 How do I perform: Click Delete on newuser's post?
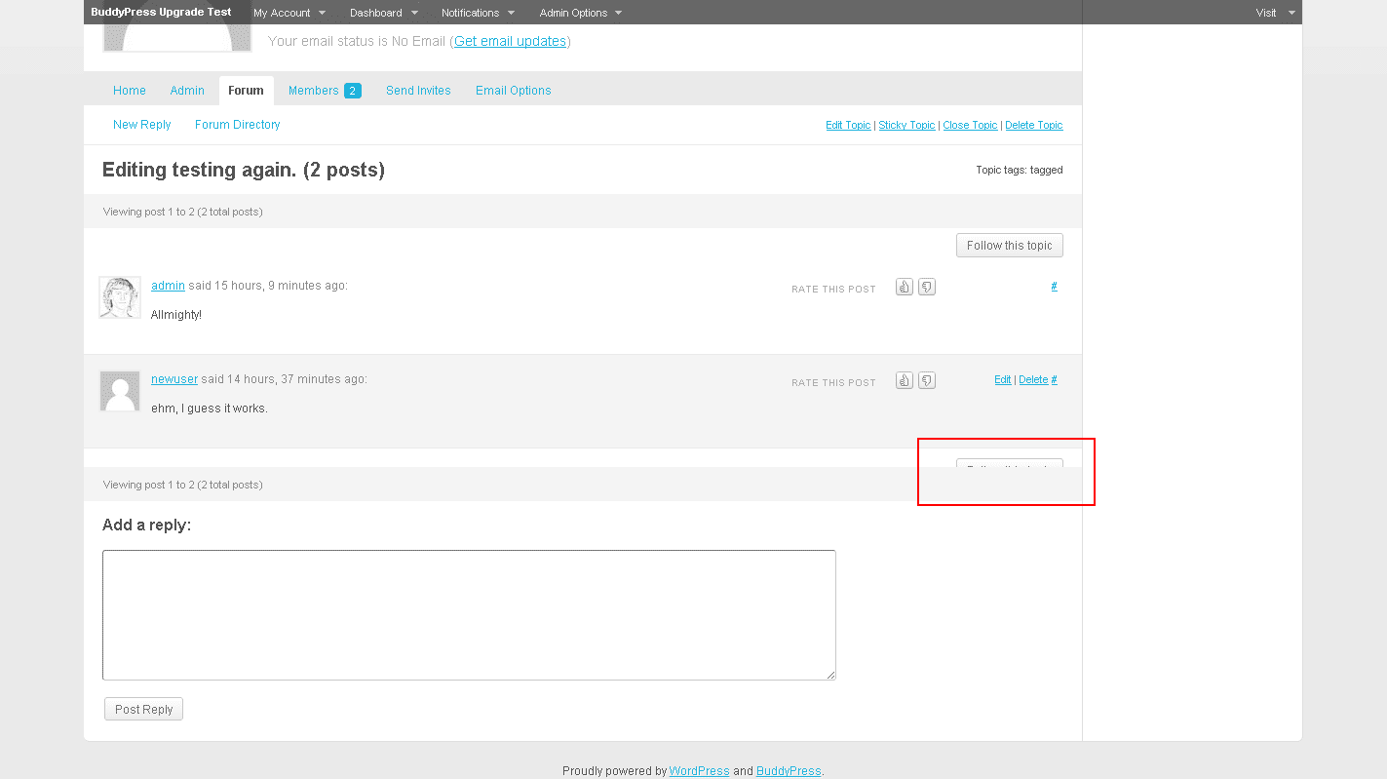pyautogui.click(x=1033, y=380)
